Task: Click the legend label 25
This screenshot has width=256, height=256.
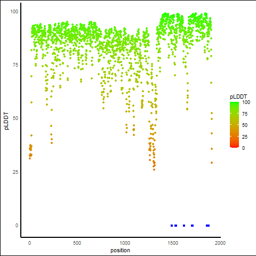Action: click(245, 137)
